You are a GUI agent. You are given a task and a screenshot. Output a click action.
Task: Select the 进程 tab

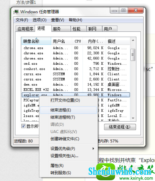(x=43, y=28)
